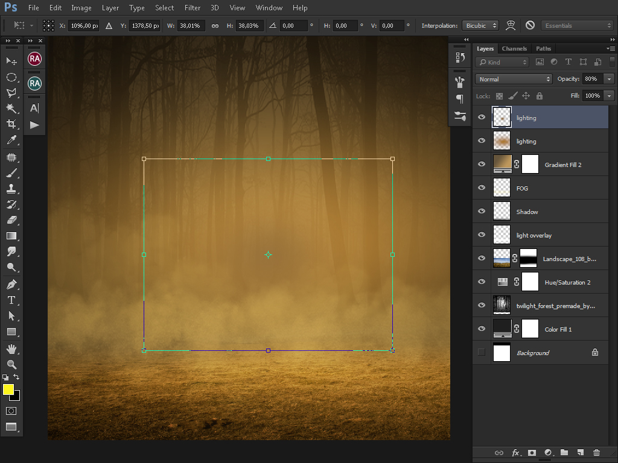Image resolution: width=618 pixels, height=463 pixels.
Task: Open the Window menu
Action: tap(269, 8)
